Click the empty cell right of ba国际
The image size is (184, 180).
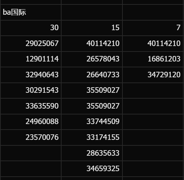(92, 13)
